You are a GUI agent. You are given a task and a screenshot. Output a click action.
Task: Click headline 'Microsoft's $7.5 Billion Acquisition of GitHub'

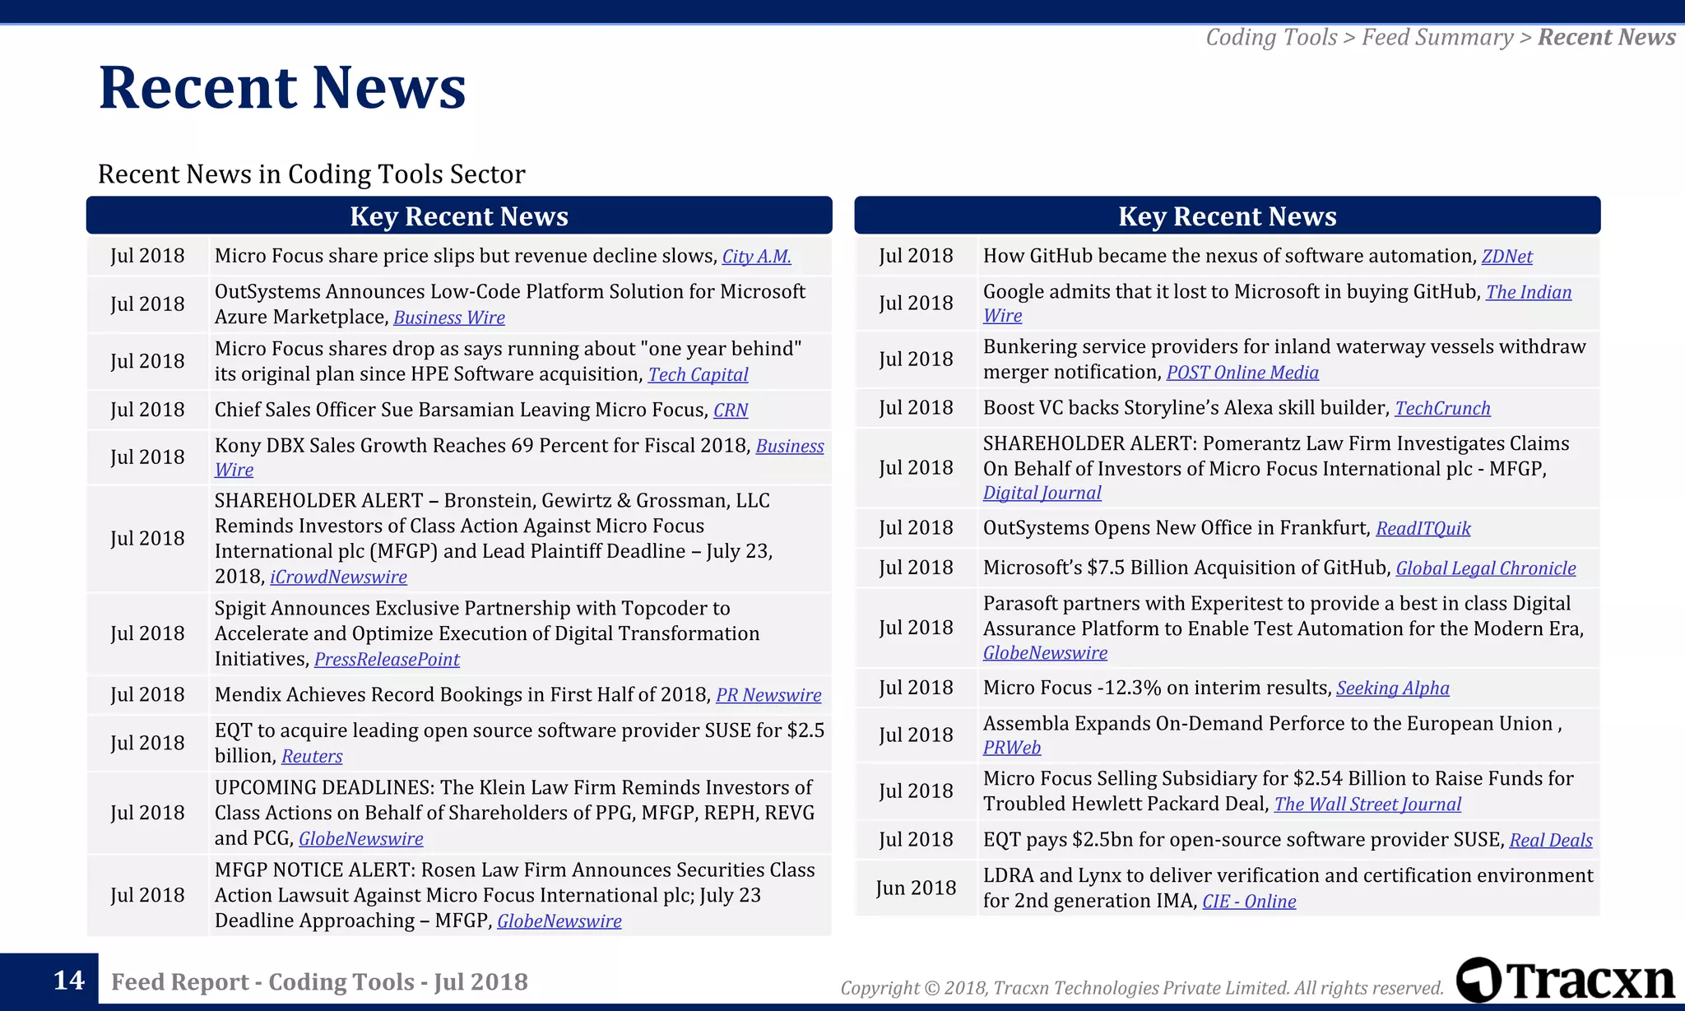click(x=1186, y=568)
